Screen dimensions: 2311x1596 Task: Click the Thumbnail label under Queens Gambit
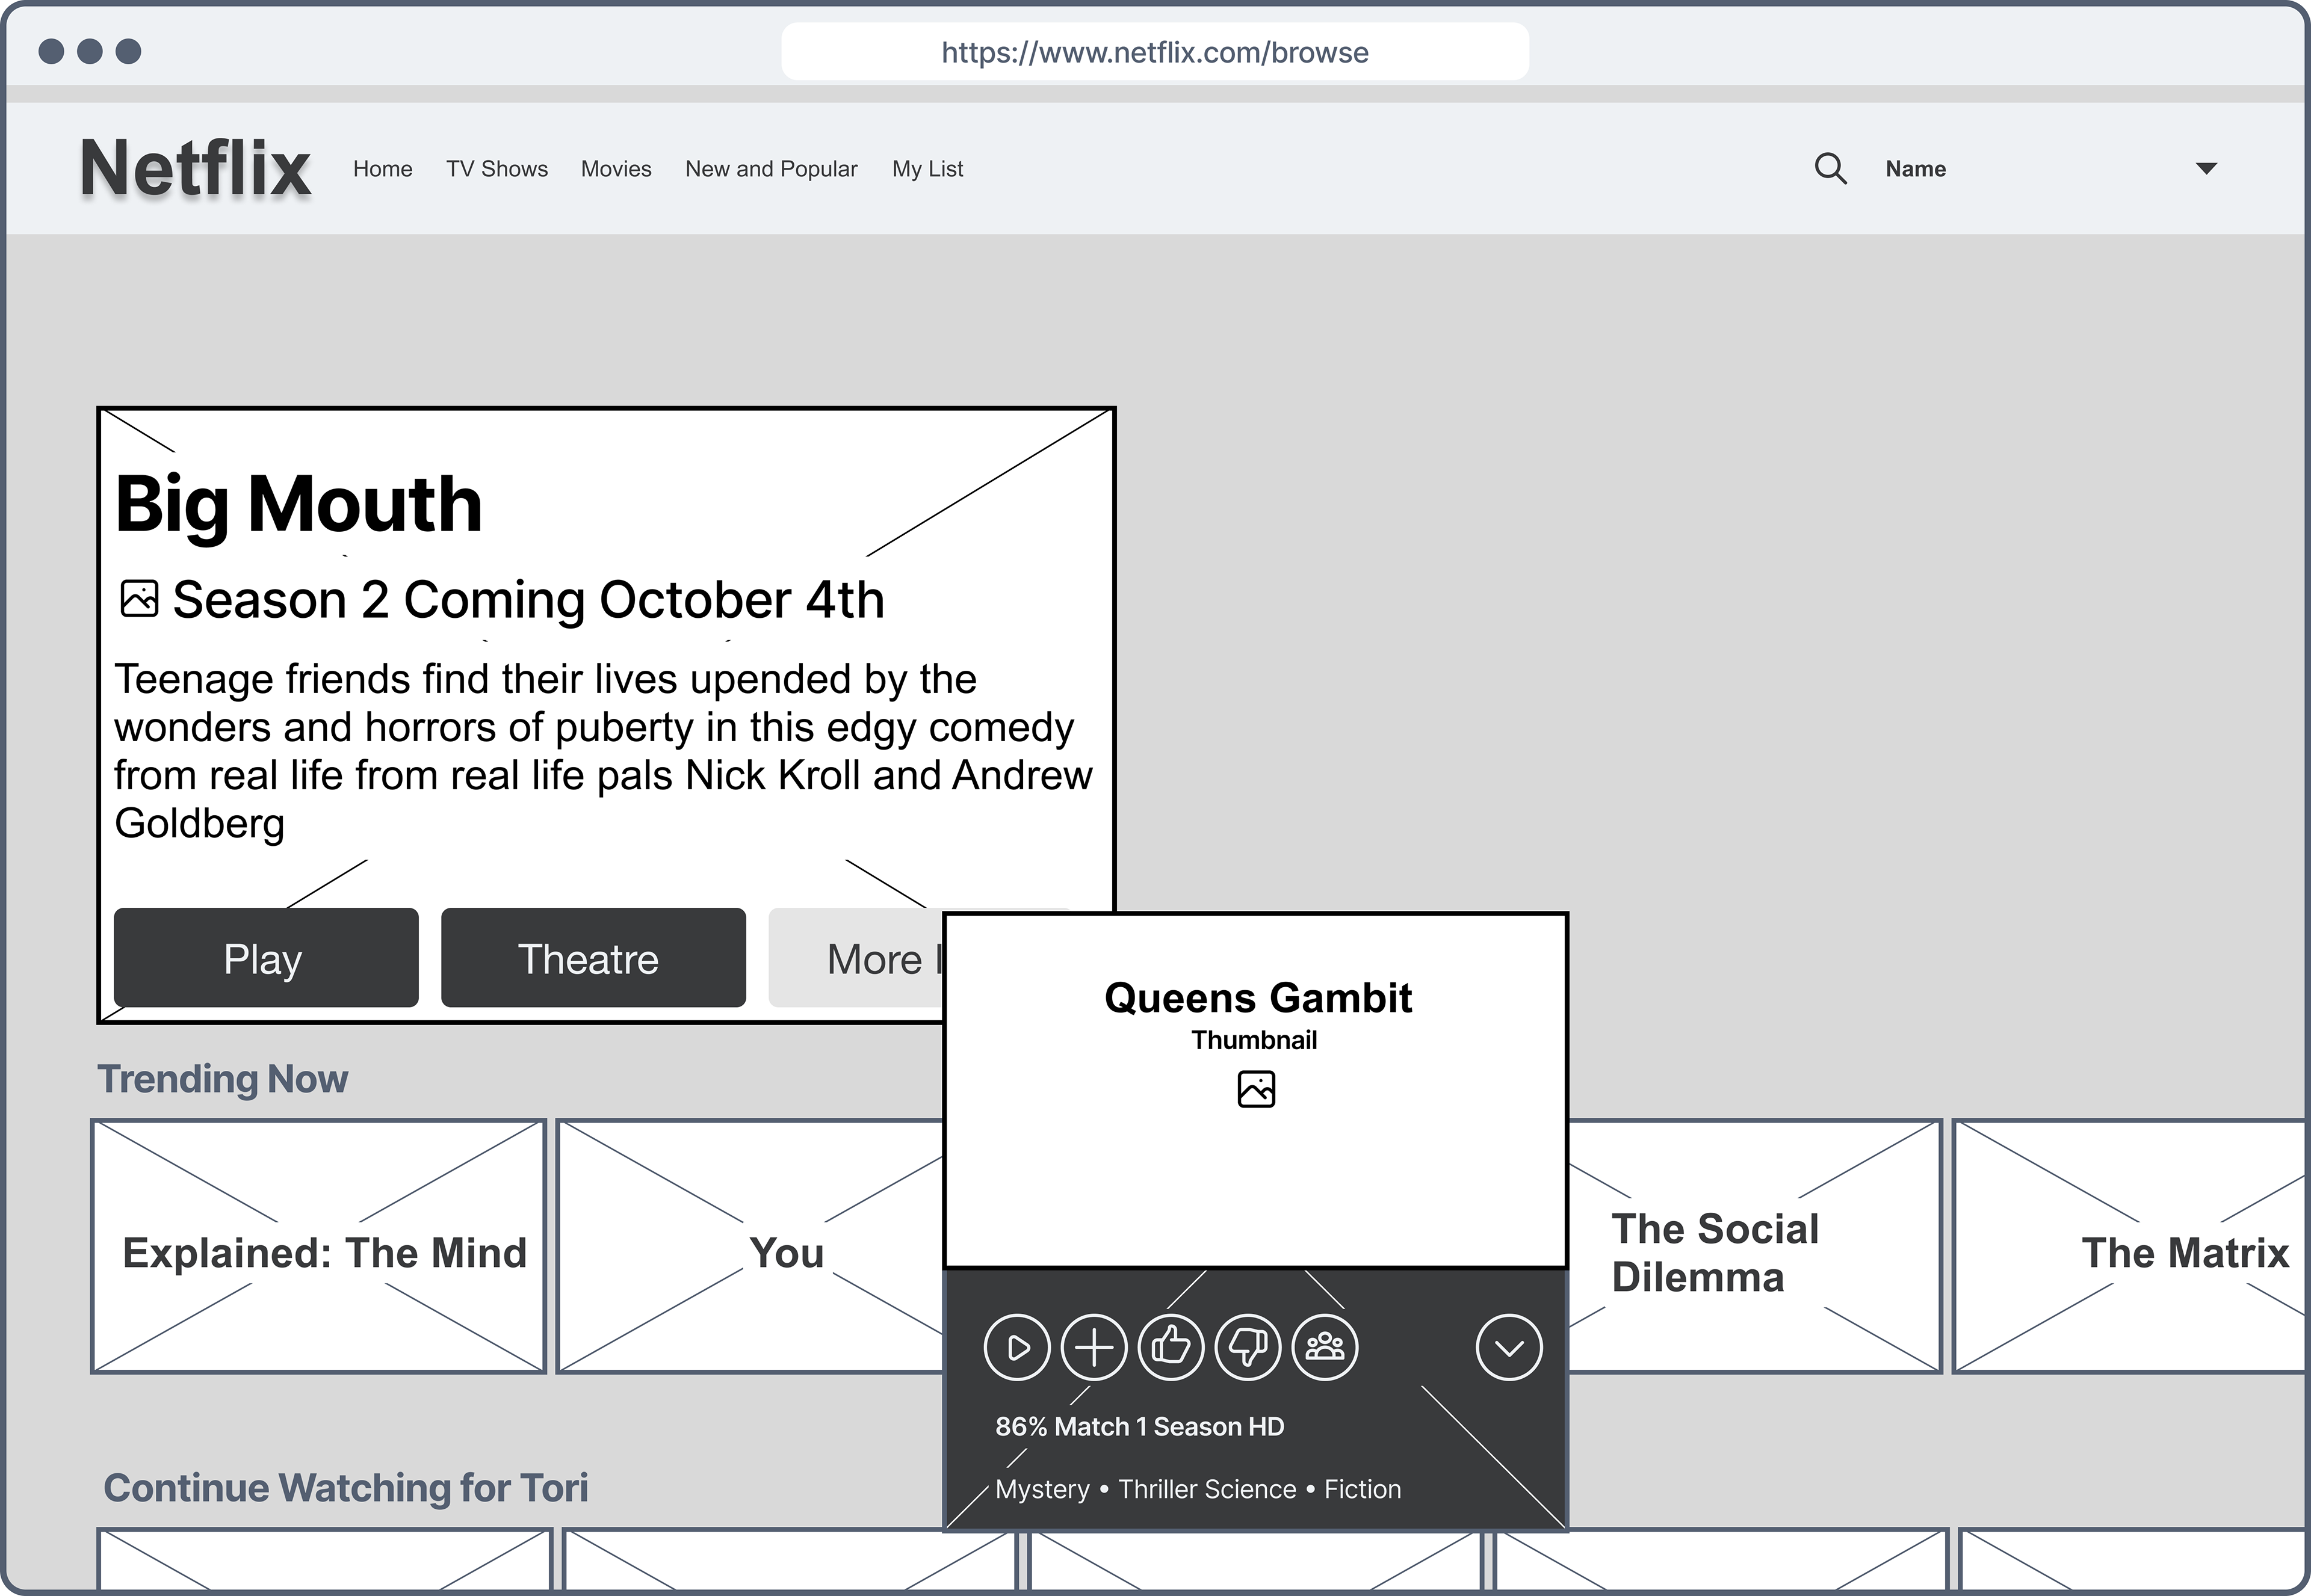(x=1255, y=1040)
